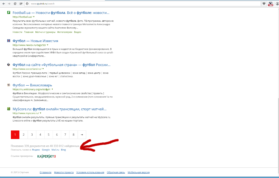Search the same query in Яндекс

click(x=36, y=150)
